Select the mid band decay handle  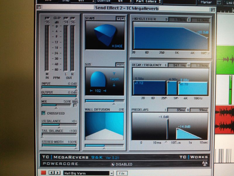pos(168,82)
